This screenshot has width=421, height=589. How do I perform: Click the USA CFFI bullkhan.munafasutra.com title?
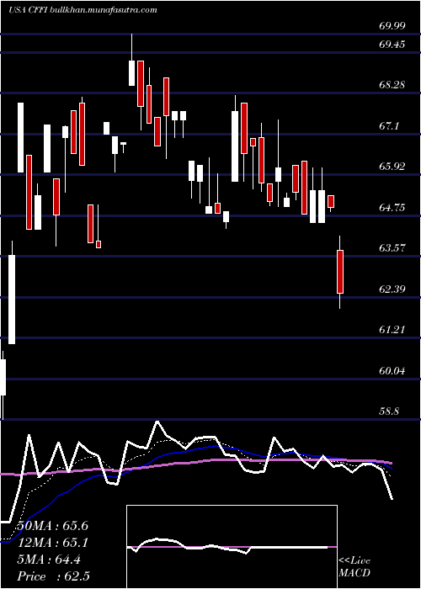83,10
